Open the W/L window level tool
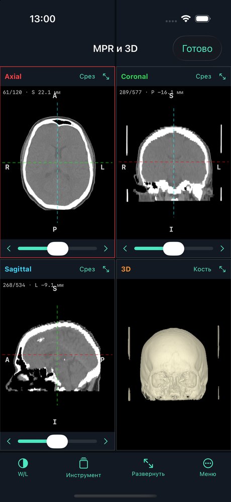 23,467
